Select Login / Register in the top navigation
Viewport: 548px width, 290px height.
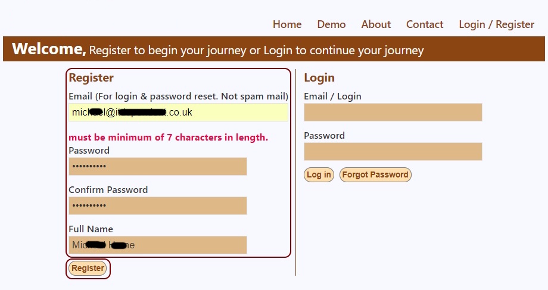pyautogui.click(x=496, y=24)
